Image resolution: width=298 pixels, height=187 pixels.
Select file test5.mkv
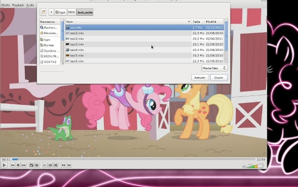[x=145, y=55]
